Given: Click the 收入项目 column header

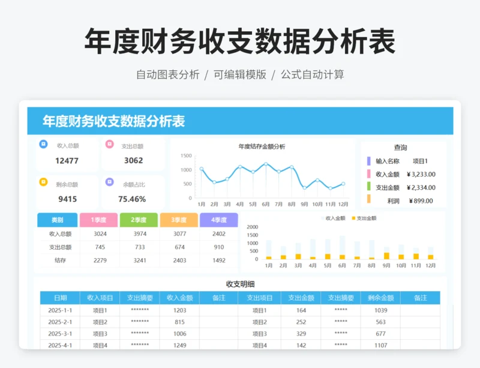Looking at the screenshot, I should tap(100, 298).
